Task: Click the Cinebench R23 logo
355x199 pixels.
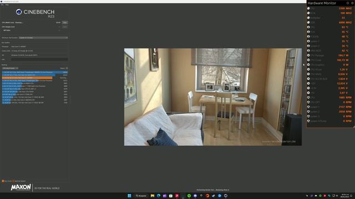Action: (x=35, y=13)
